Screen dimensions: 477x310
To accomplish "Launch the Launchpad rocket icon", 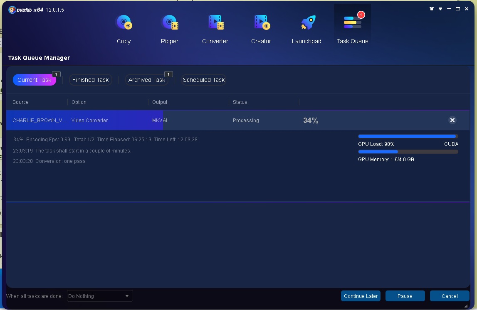I will click(307, 23).
